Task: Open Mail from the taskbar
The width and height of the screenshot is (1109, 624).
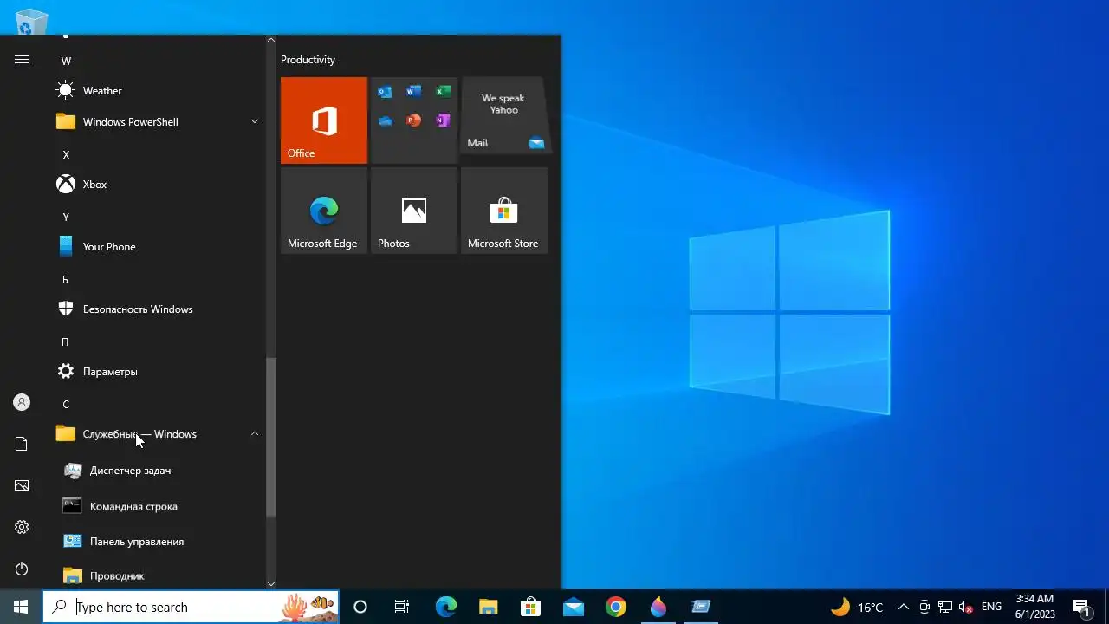Action: pos(573,607)
